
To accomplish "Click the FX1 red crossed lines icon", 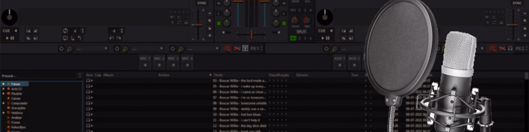I will tap(237, 48).
